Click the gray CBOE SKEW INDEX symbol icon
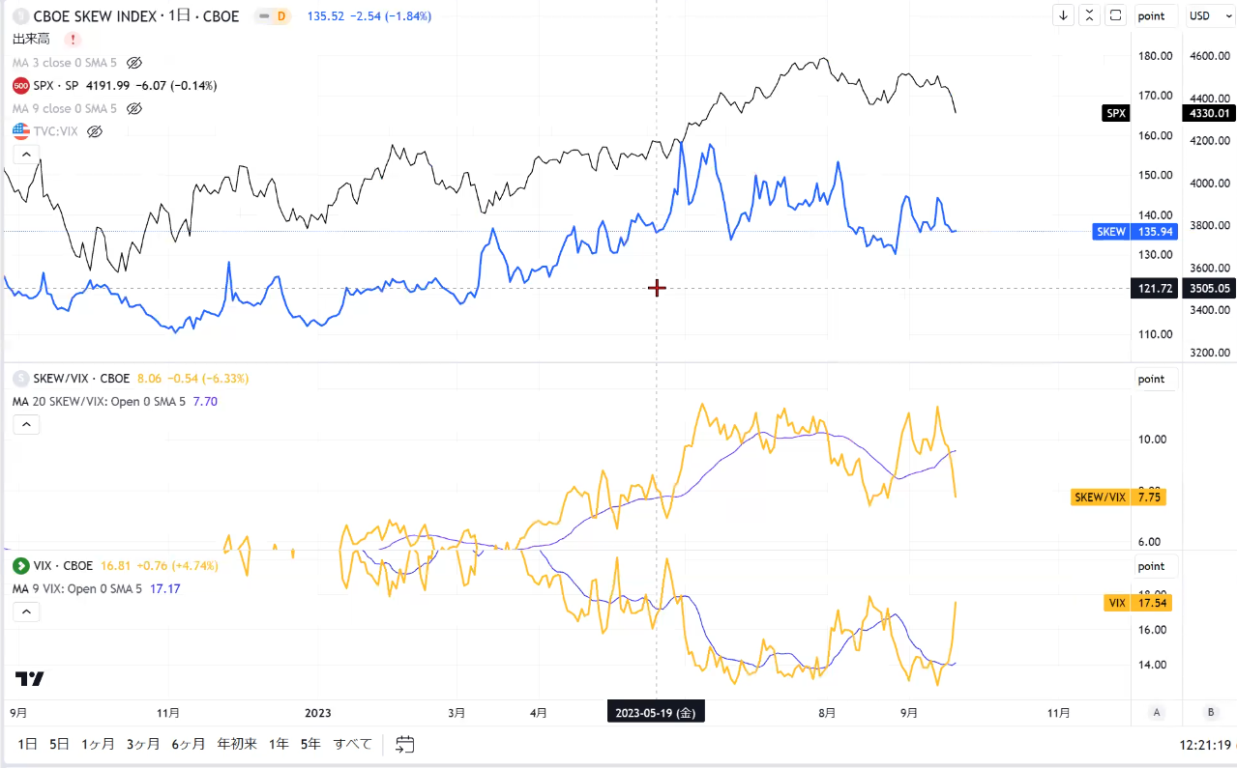This screenshot has width=1237, height=768. [x=20, y=16]
